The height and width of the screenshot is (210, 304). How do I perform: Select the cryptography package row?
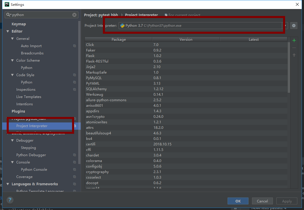click(186, 172)
